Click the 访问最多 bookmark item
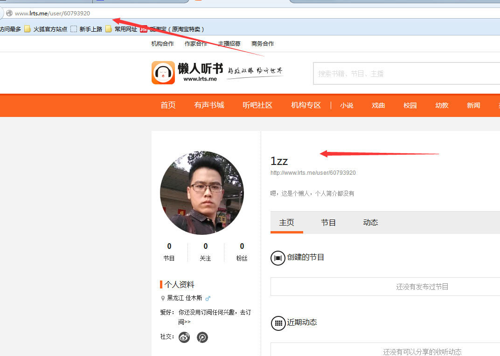The image size is (500, 356). tap(10, 29)
